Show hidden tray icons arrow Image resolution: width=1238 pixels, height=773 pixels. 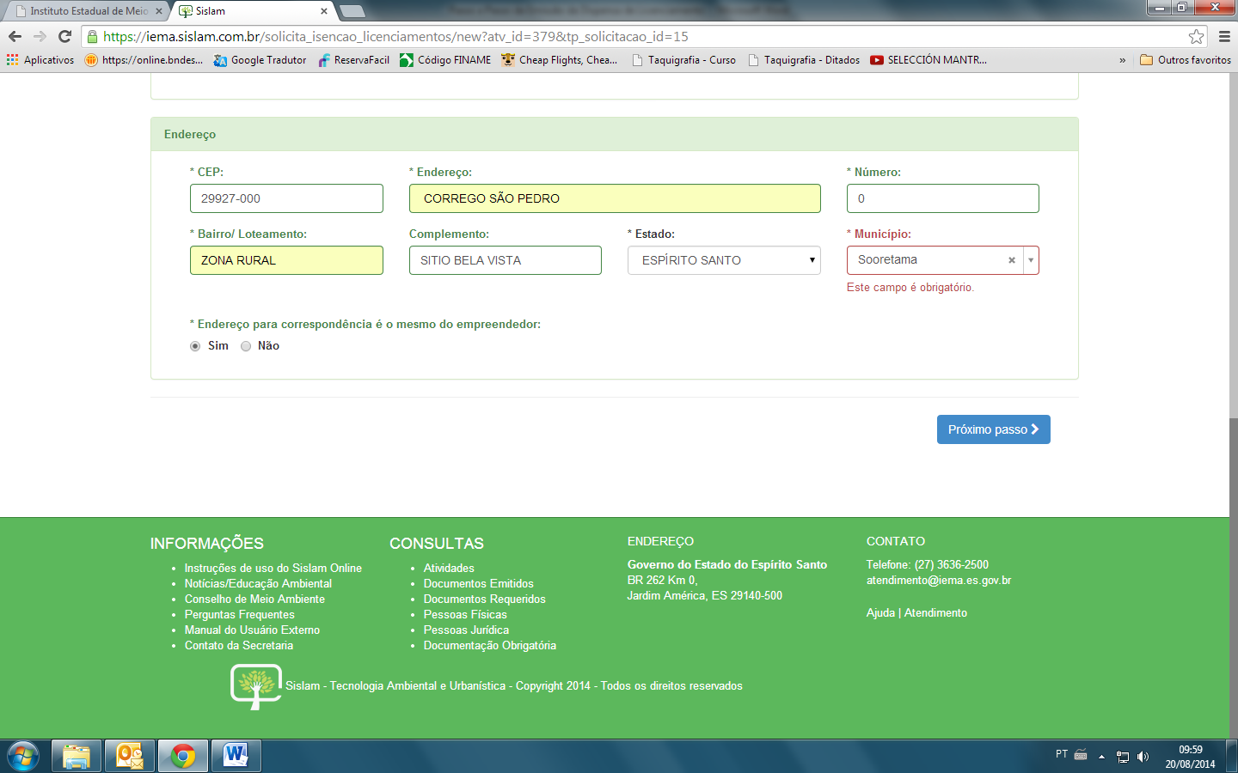pyautogui.click(x=1101, y=757)
